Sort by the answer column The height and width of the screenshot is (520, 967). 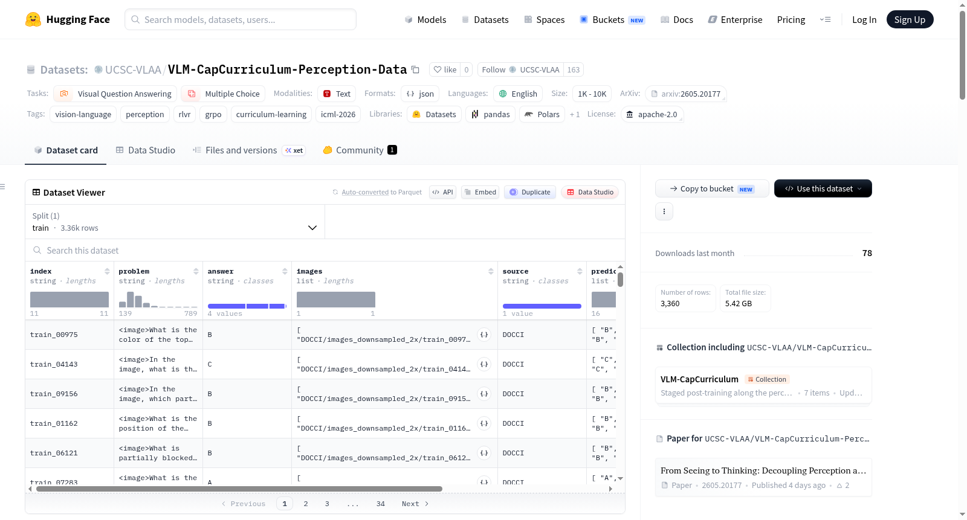tap(285, 271)
